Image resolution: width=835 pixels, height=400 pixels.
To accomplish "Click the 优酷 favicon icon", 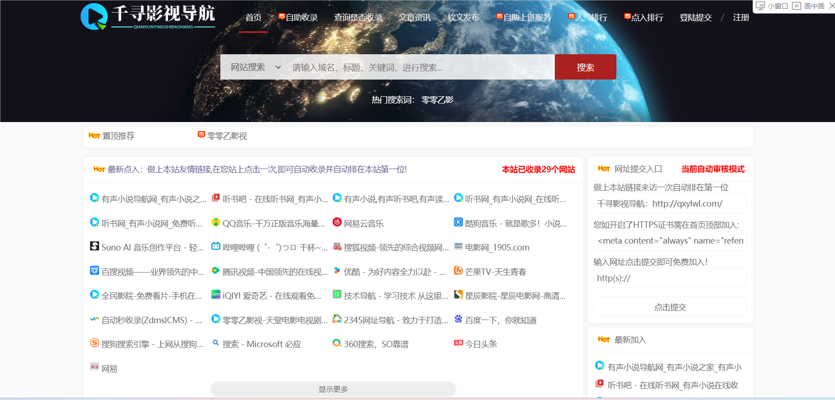I will click(x=337, y=271).
